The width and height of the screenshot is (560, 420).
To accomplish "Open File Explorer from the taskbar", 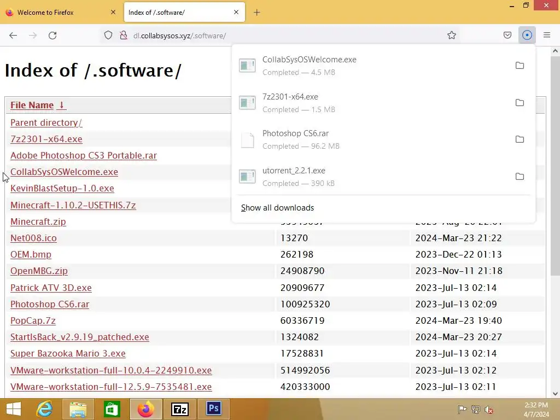I will 78,409.
